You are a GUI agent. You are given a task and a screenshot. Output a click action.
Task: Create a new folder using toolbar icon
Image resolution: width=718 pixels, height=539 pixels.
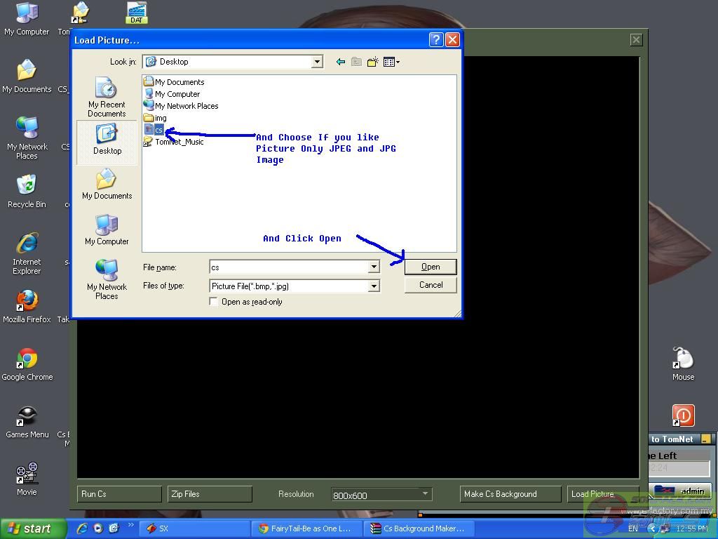pos(372,62)
